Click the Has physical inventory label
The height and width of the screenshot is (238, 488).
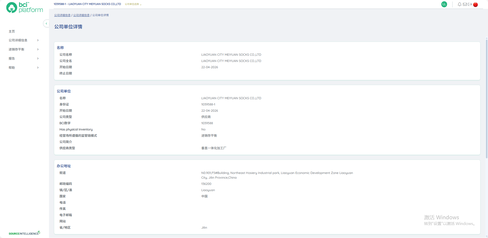[x=76, y=129]
